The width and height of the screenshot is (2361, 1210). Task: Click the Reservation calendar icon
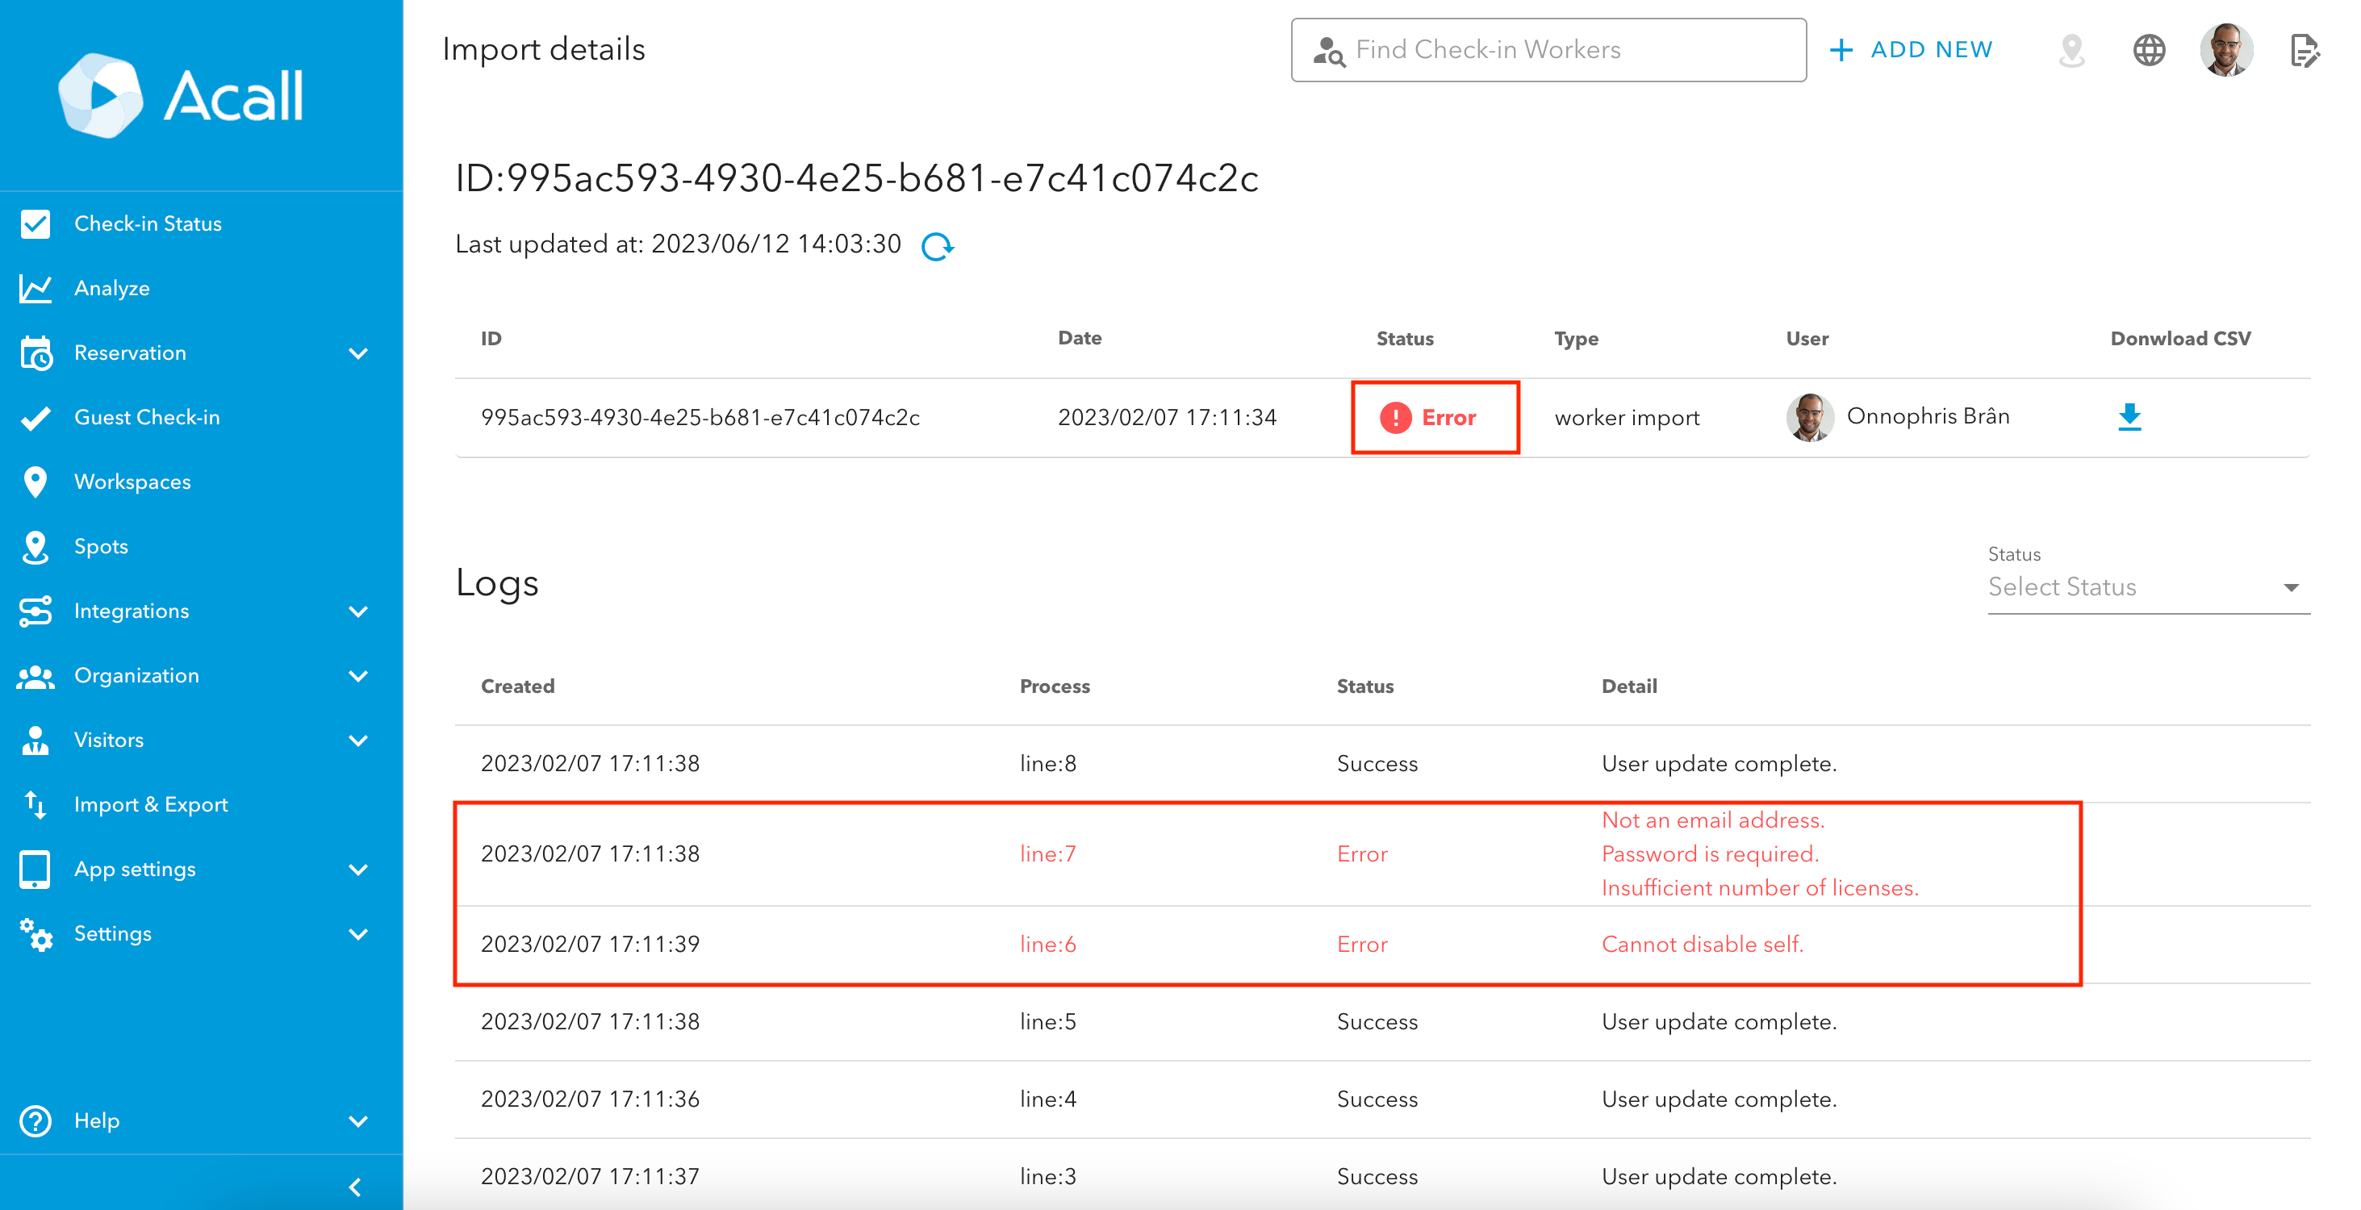(x=36, y=353)
